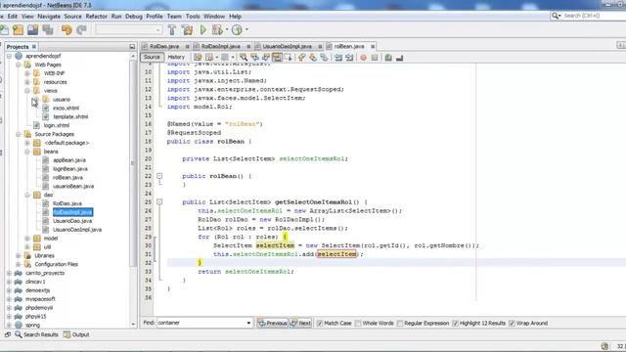Expand the resources folder node
The width and height of the screenshot is (626, 352).
[27, 82]
